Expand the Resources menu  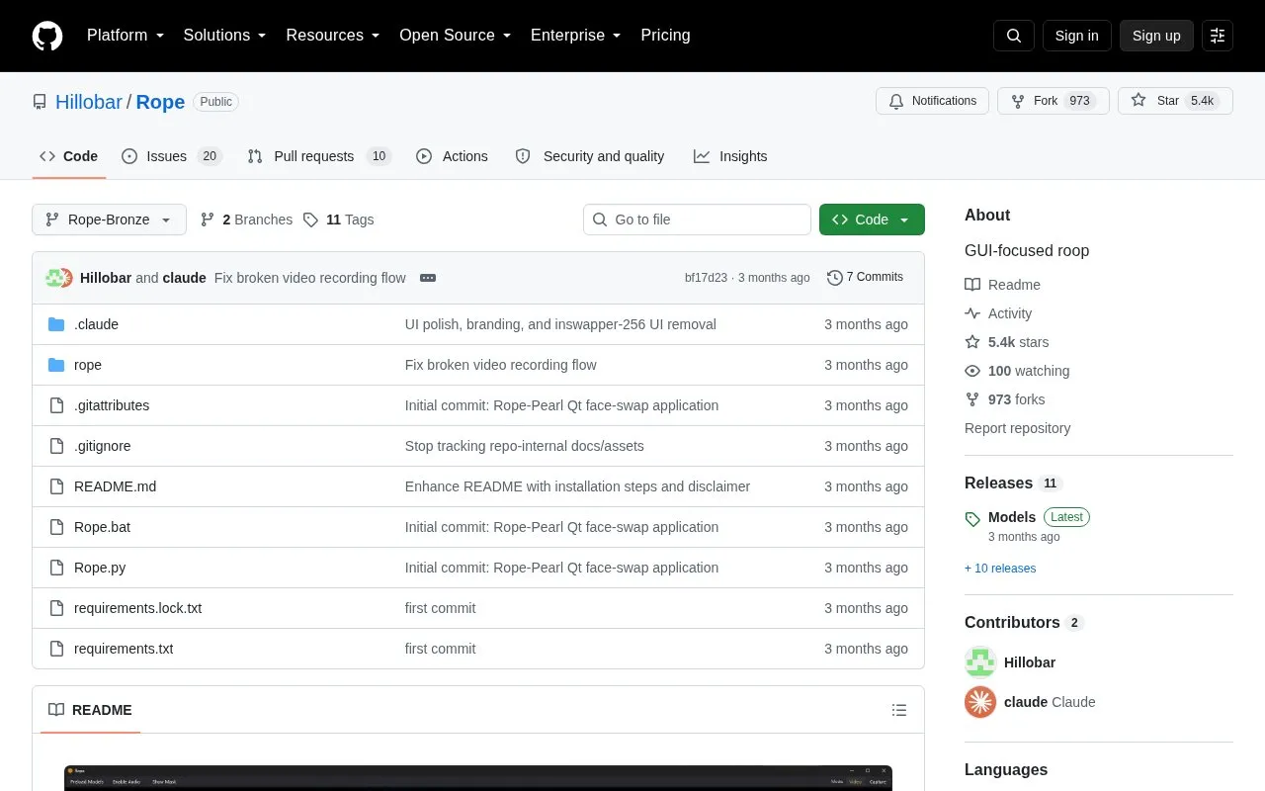point(333,36)
